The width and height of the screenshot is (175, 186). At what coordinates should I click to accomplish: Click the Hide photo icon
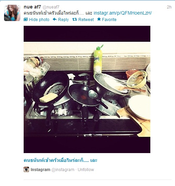26,19
